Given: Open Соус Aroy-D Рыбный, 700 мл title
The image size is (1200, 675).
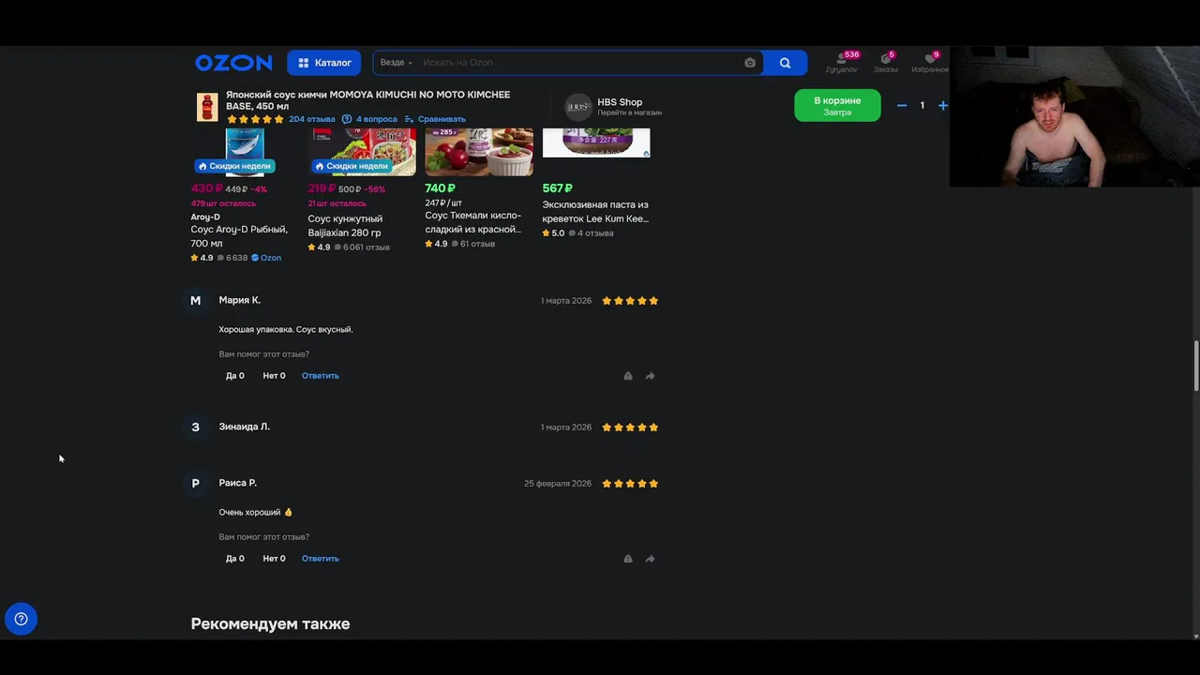Looking at the screenshot, I should tap(239, 235).
